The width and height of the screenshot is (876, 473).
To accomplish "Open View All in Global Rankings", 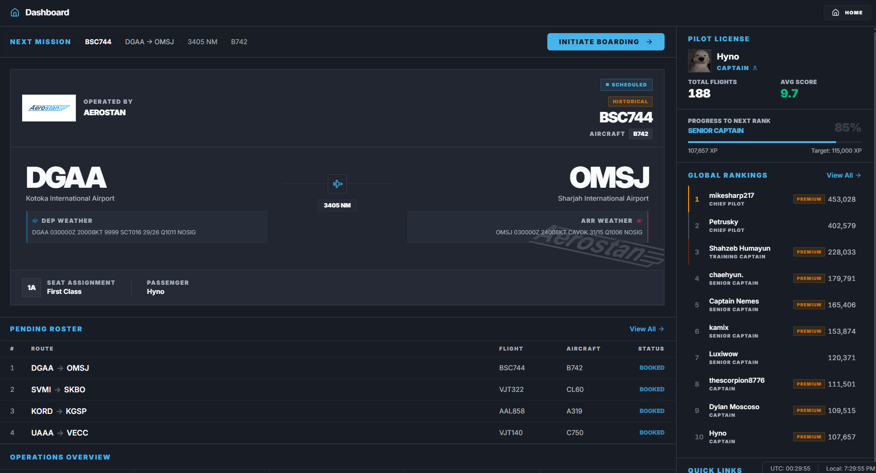I will coord(844,175).
